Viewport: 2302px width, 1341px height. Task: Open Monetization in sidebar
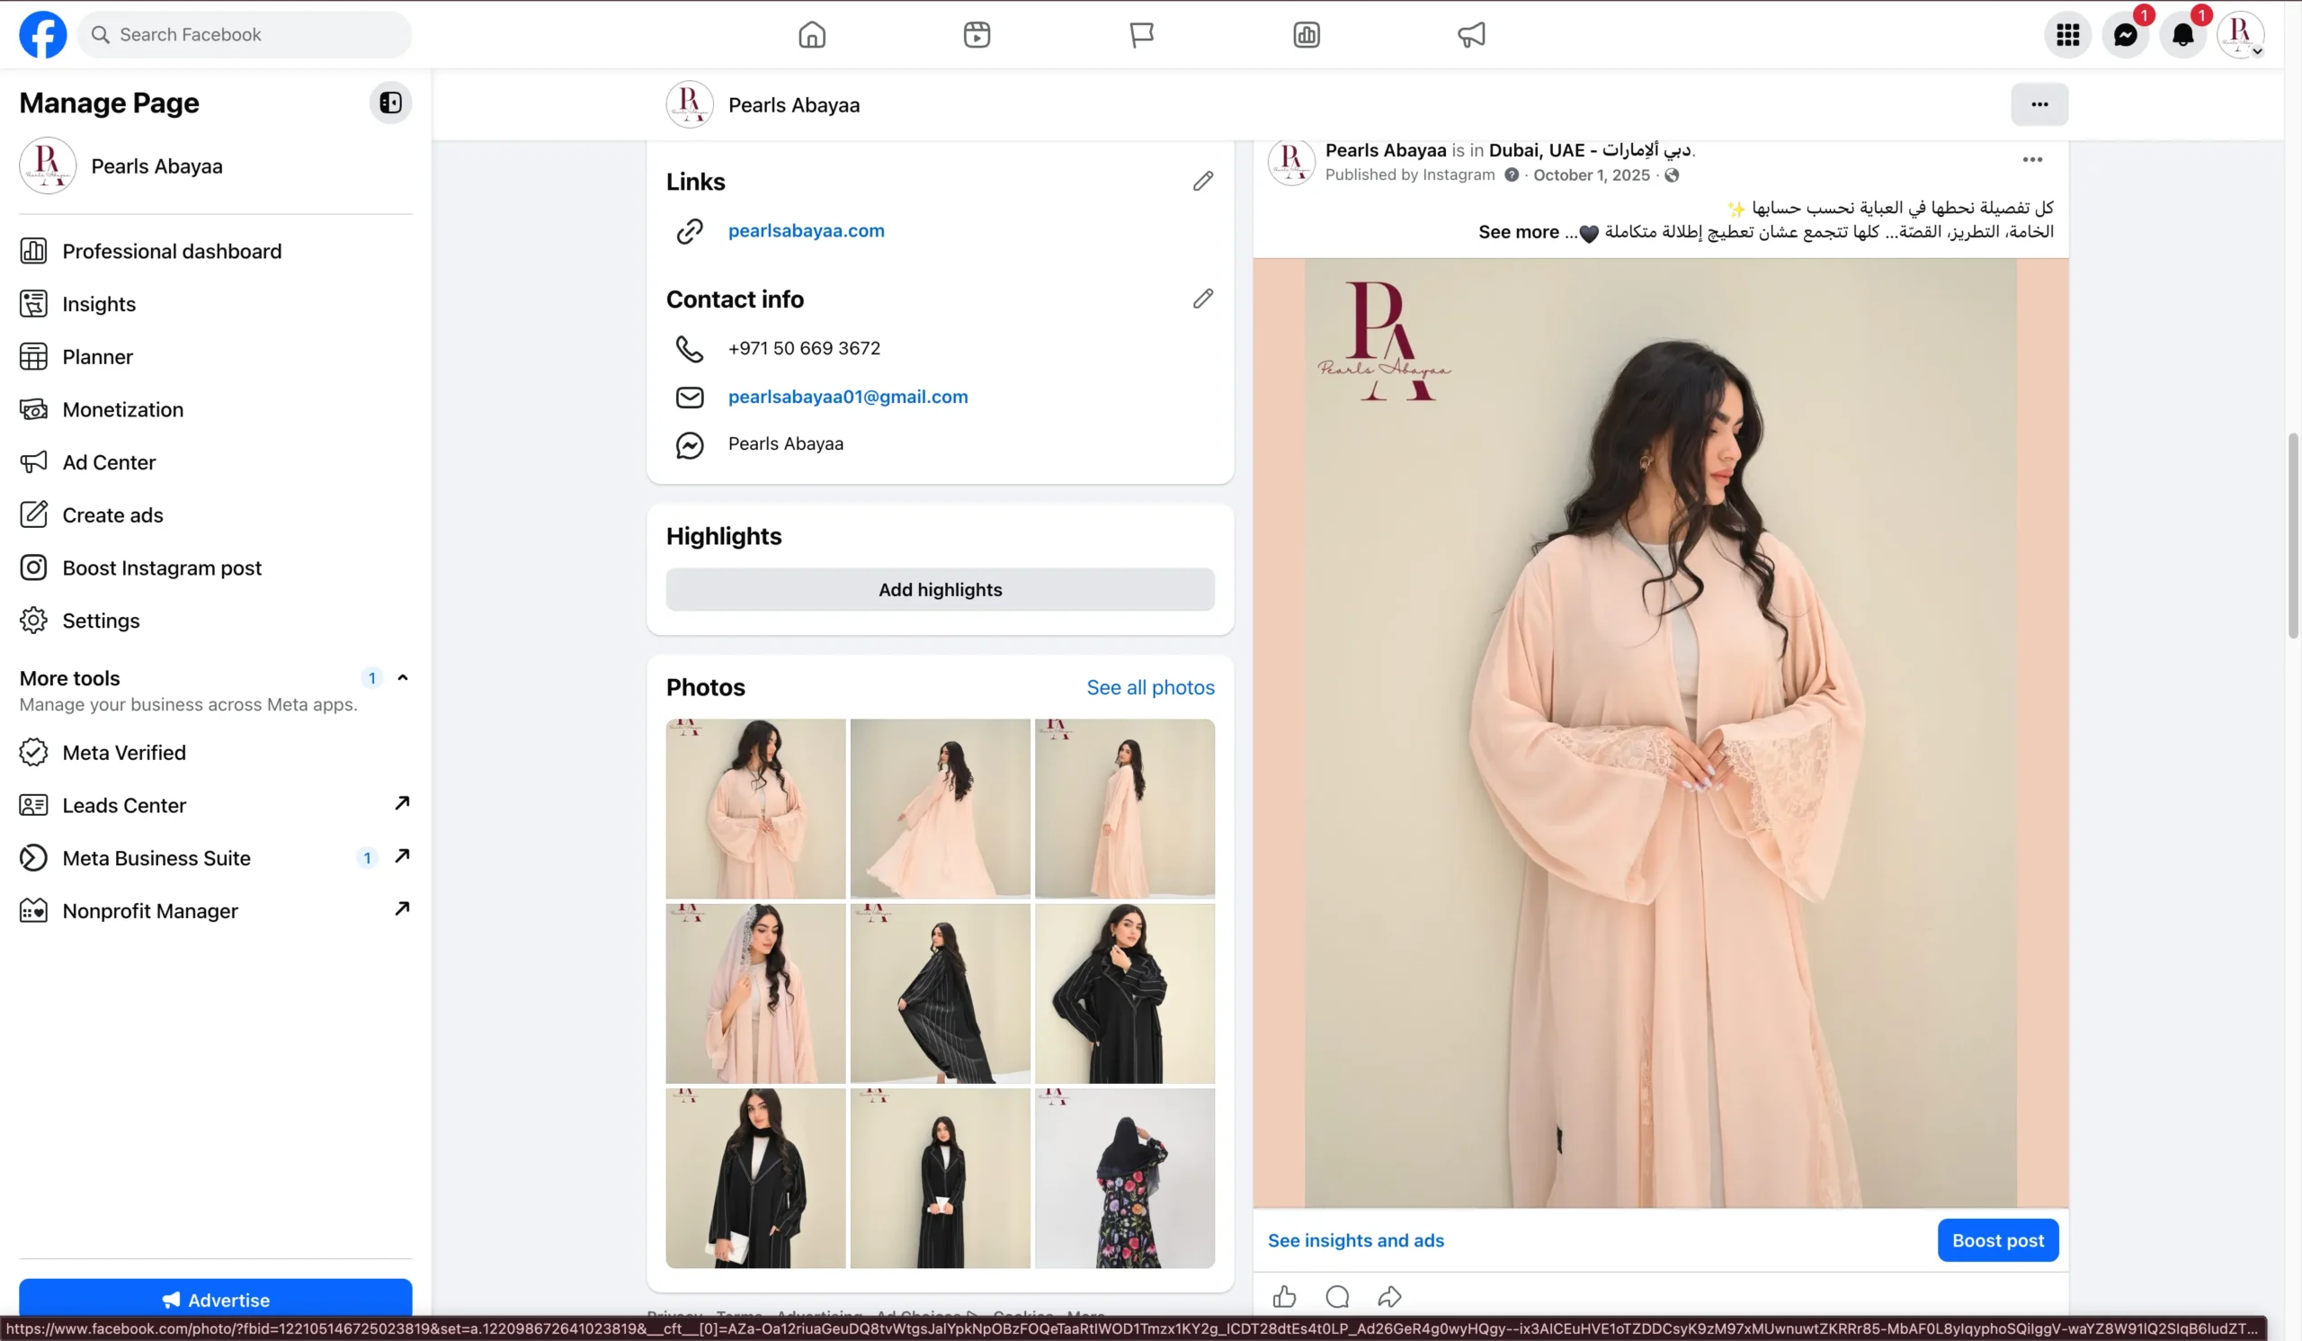pos(216,409)
